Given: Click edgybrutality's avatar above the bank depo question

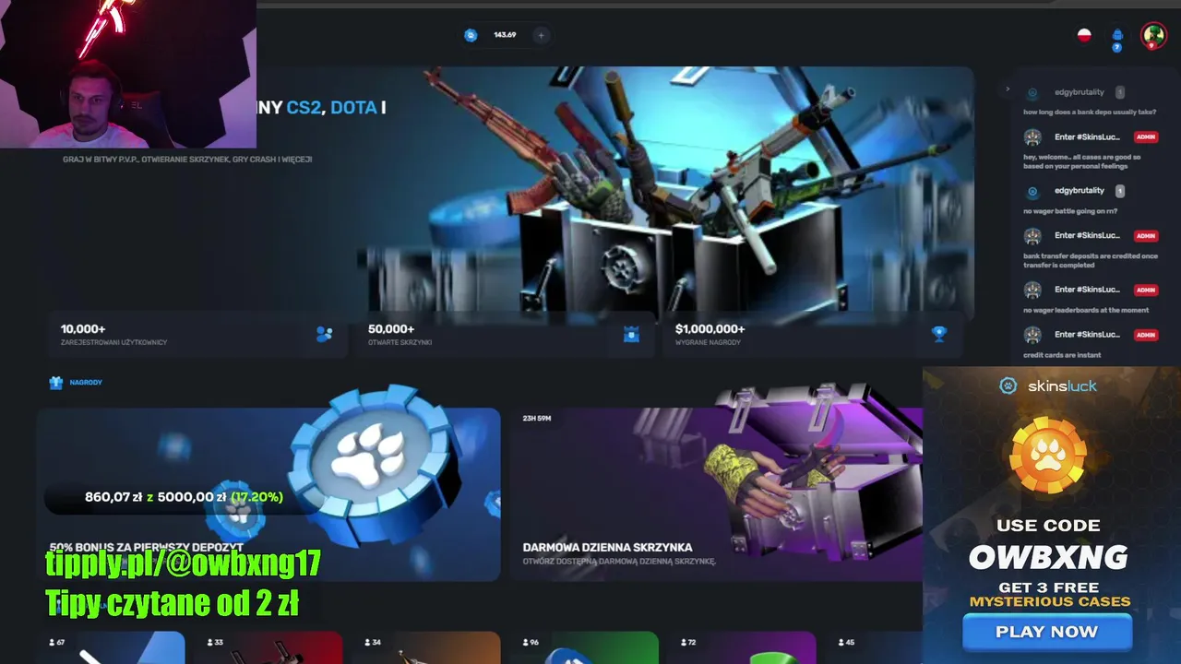Looking at the screenshot, I should [1032, 93].
